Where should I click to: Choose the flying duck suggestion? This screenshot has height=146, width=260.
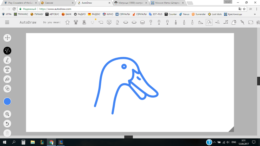[x=217, y=22]
